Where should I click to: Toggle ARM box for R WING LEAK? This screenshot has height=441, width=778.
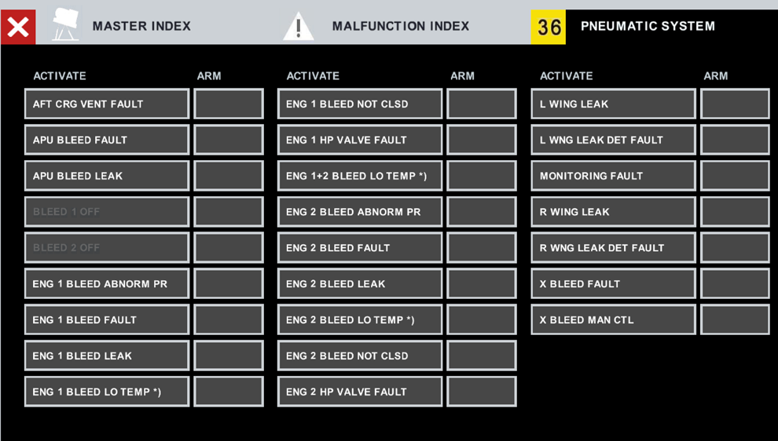735,212
